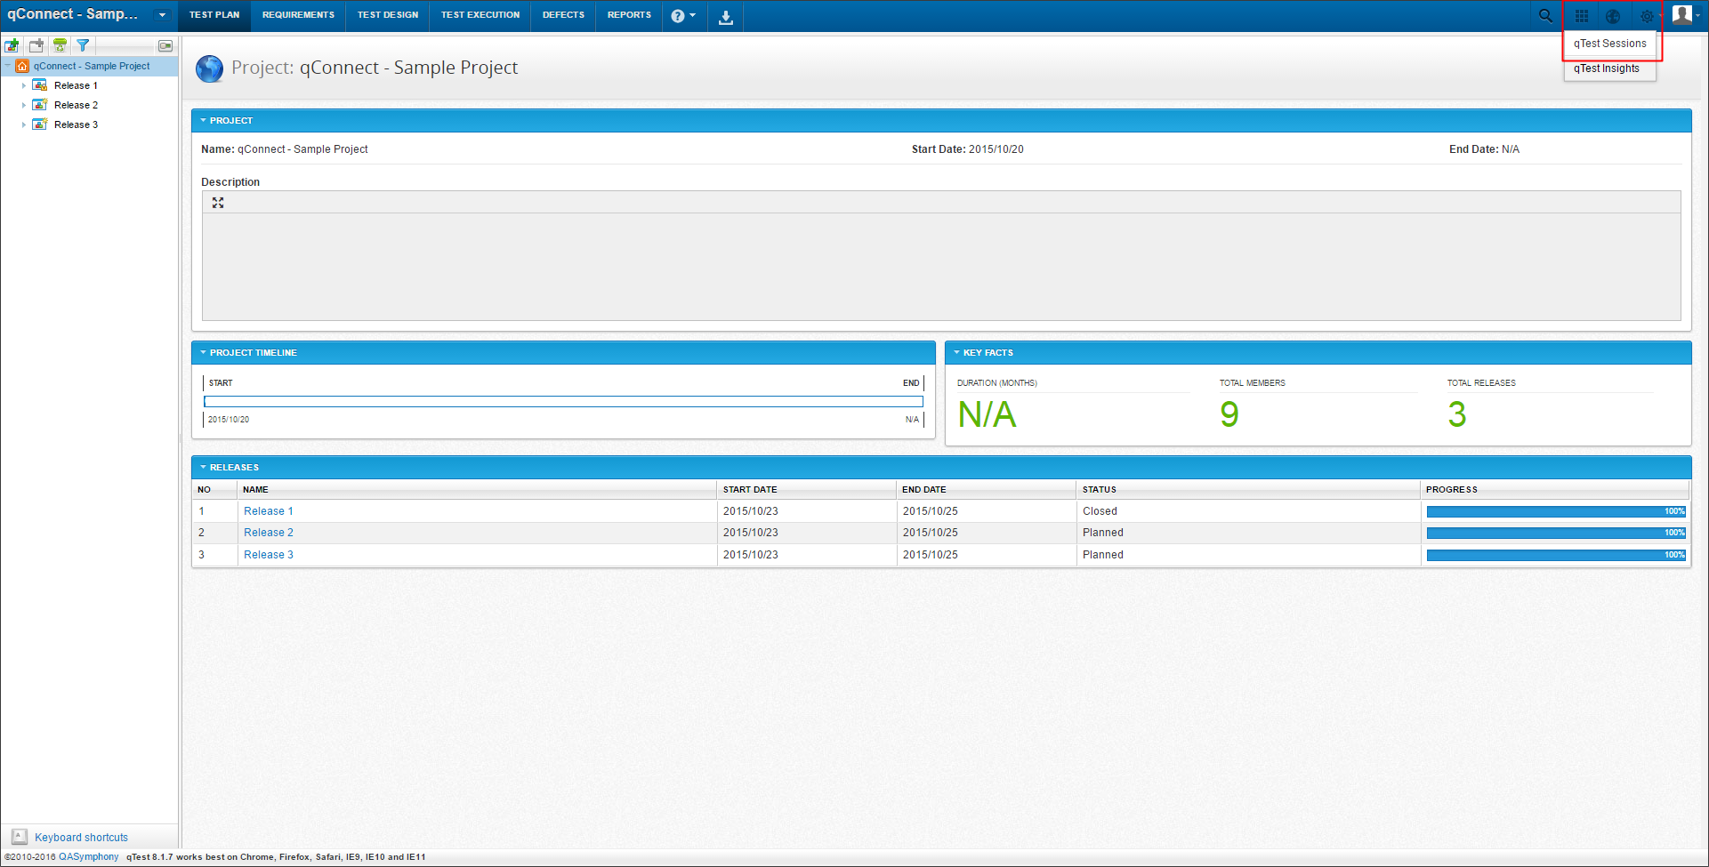Switch to the Defects tab

click(563, 15)
